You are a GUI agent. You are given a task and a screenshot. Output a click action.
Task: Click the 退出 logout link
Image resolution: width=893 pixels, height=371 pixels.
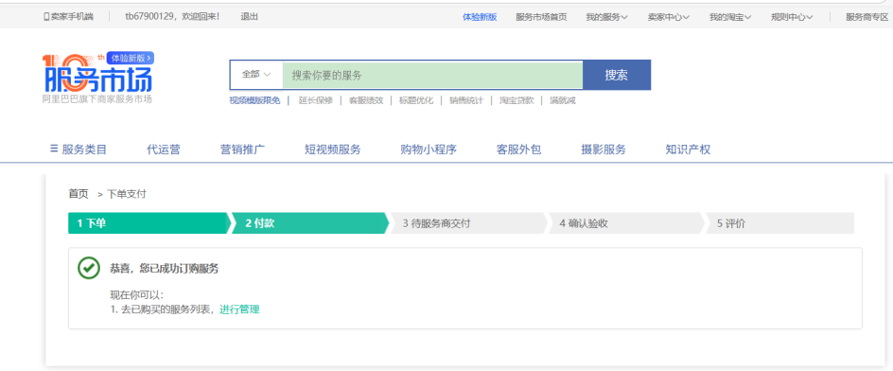click(250, 16)
